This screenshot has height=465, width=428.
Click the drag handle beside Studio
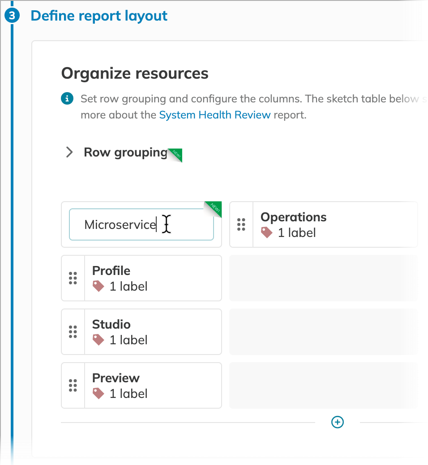tap(73, 332)
